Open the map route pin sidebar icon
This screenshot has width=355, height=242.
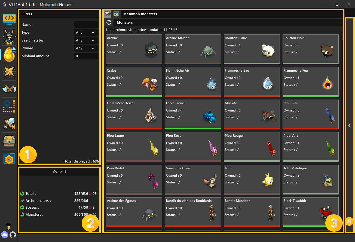pos(9,106)
